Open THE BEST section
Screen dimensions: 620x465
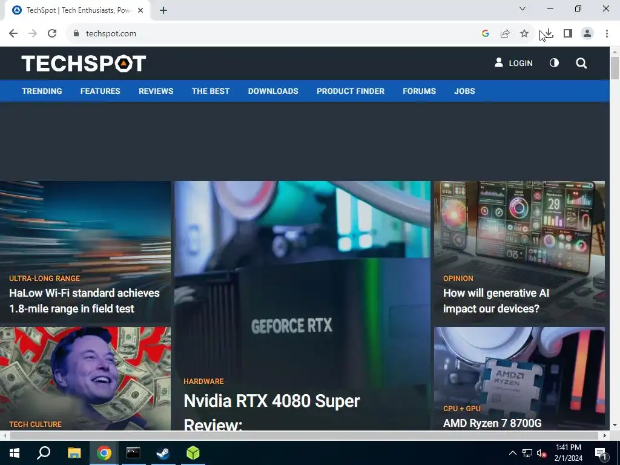pyautogui.click(x=211, y=91)
